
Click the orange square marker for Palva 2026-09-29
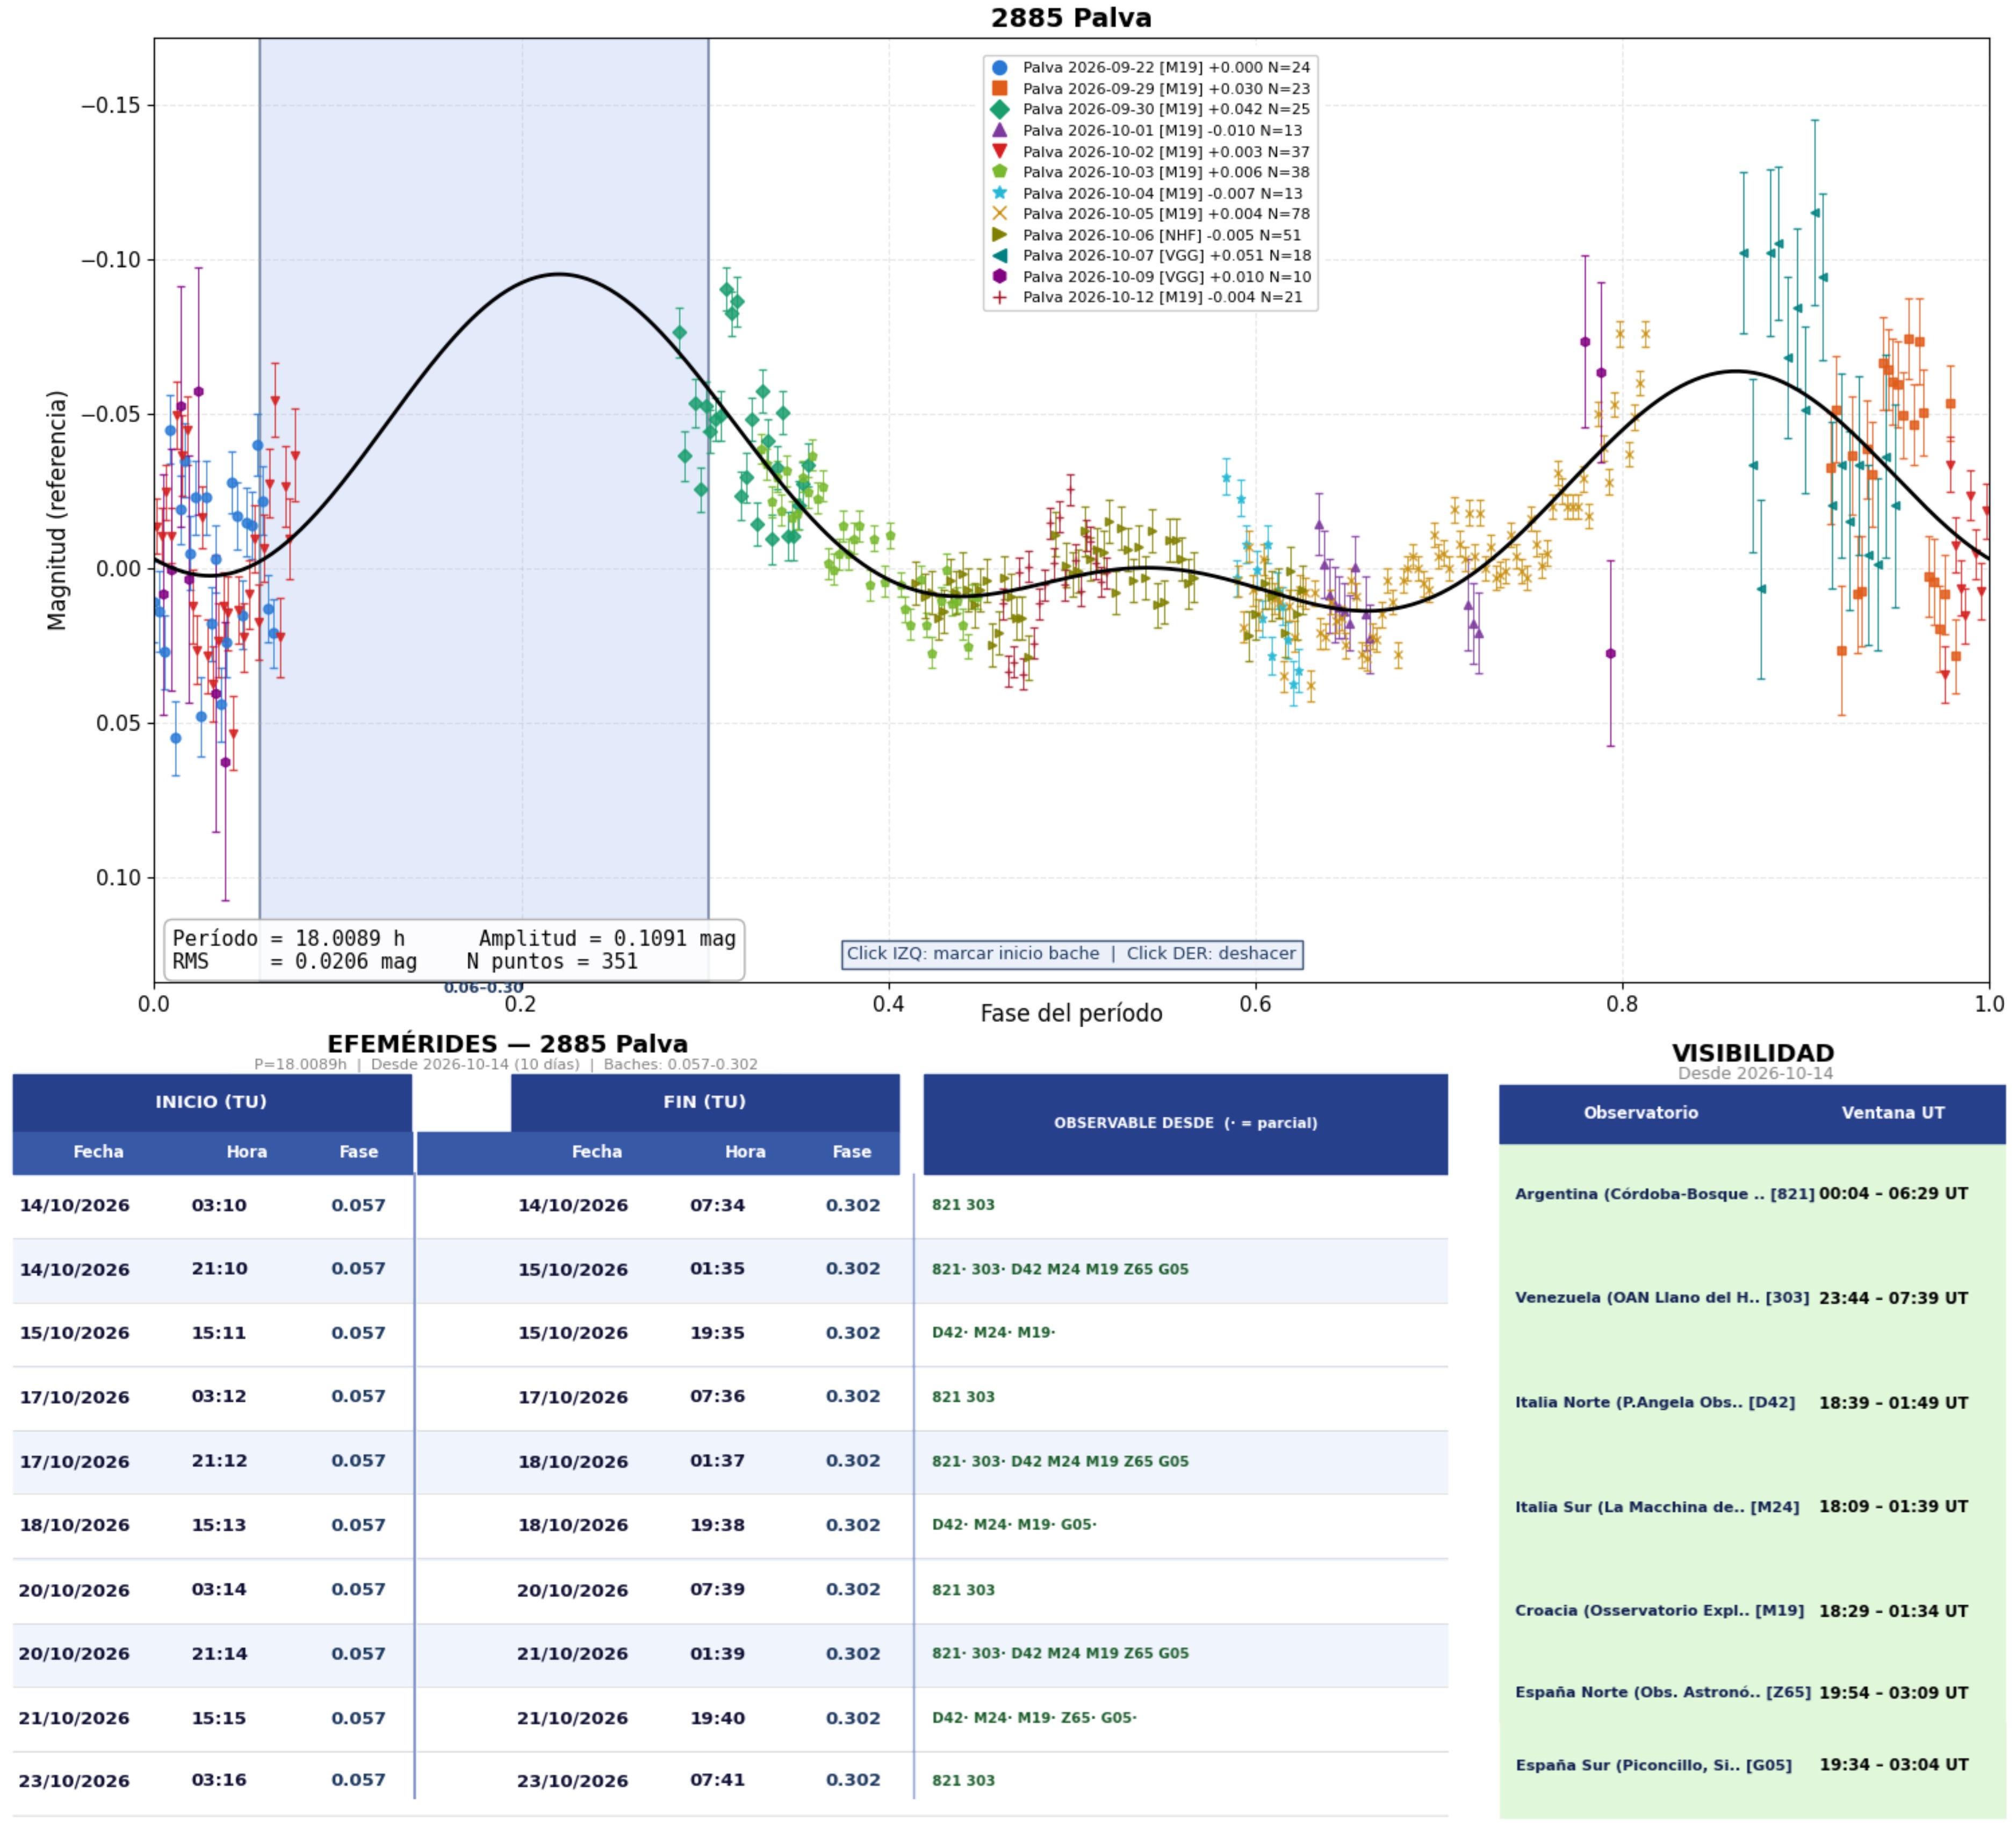pos(999,89)
